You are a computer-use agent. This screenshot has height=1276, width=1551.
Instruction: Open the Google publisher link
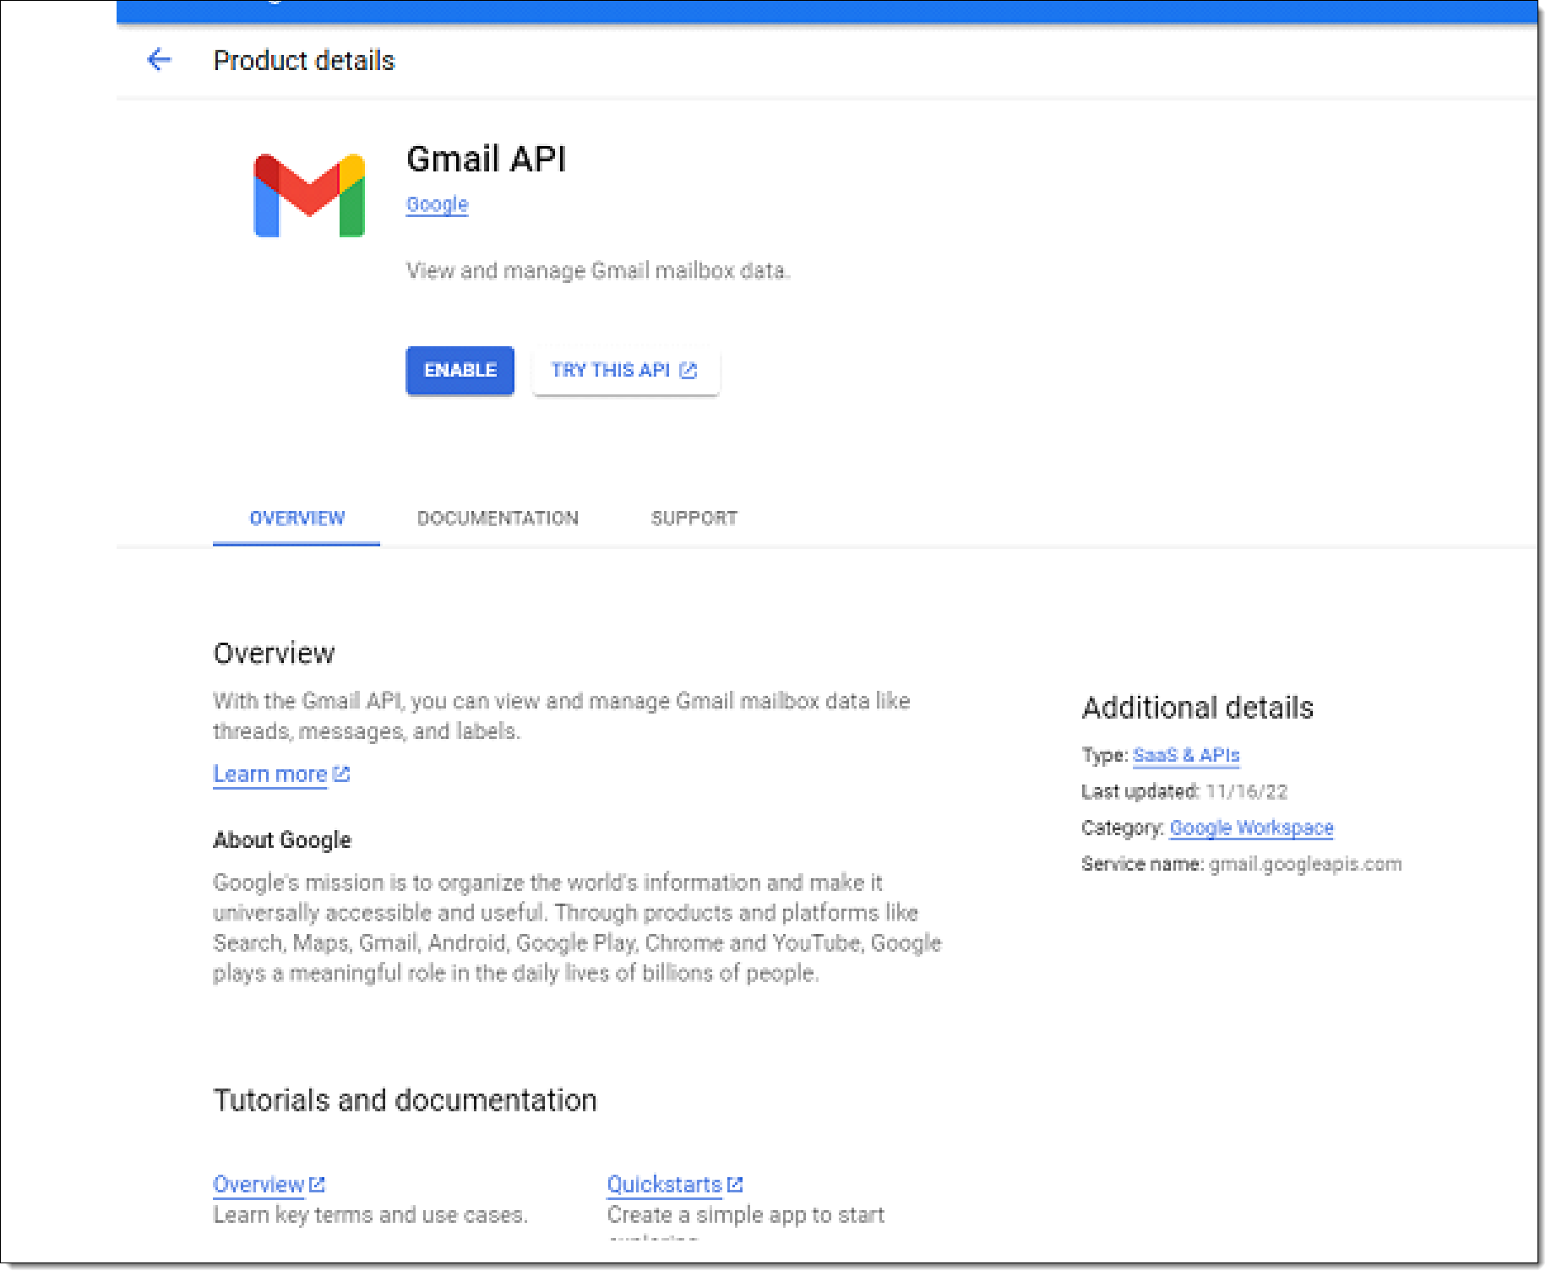tap(437, 204)
